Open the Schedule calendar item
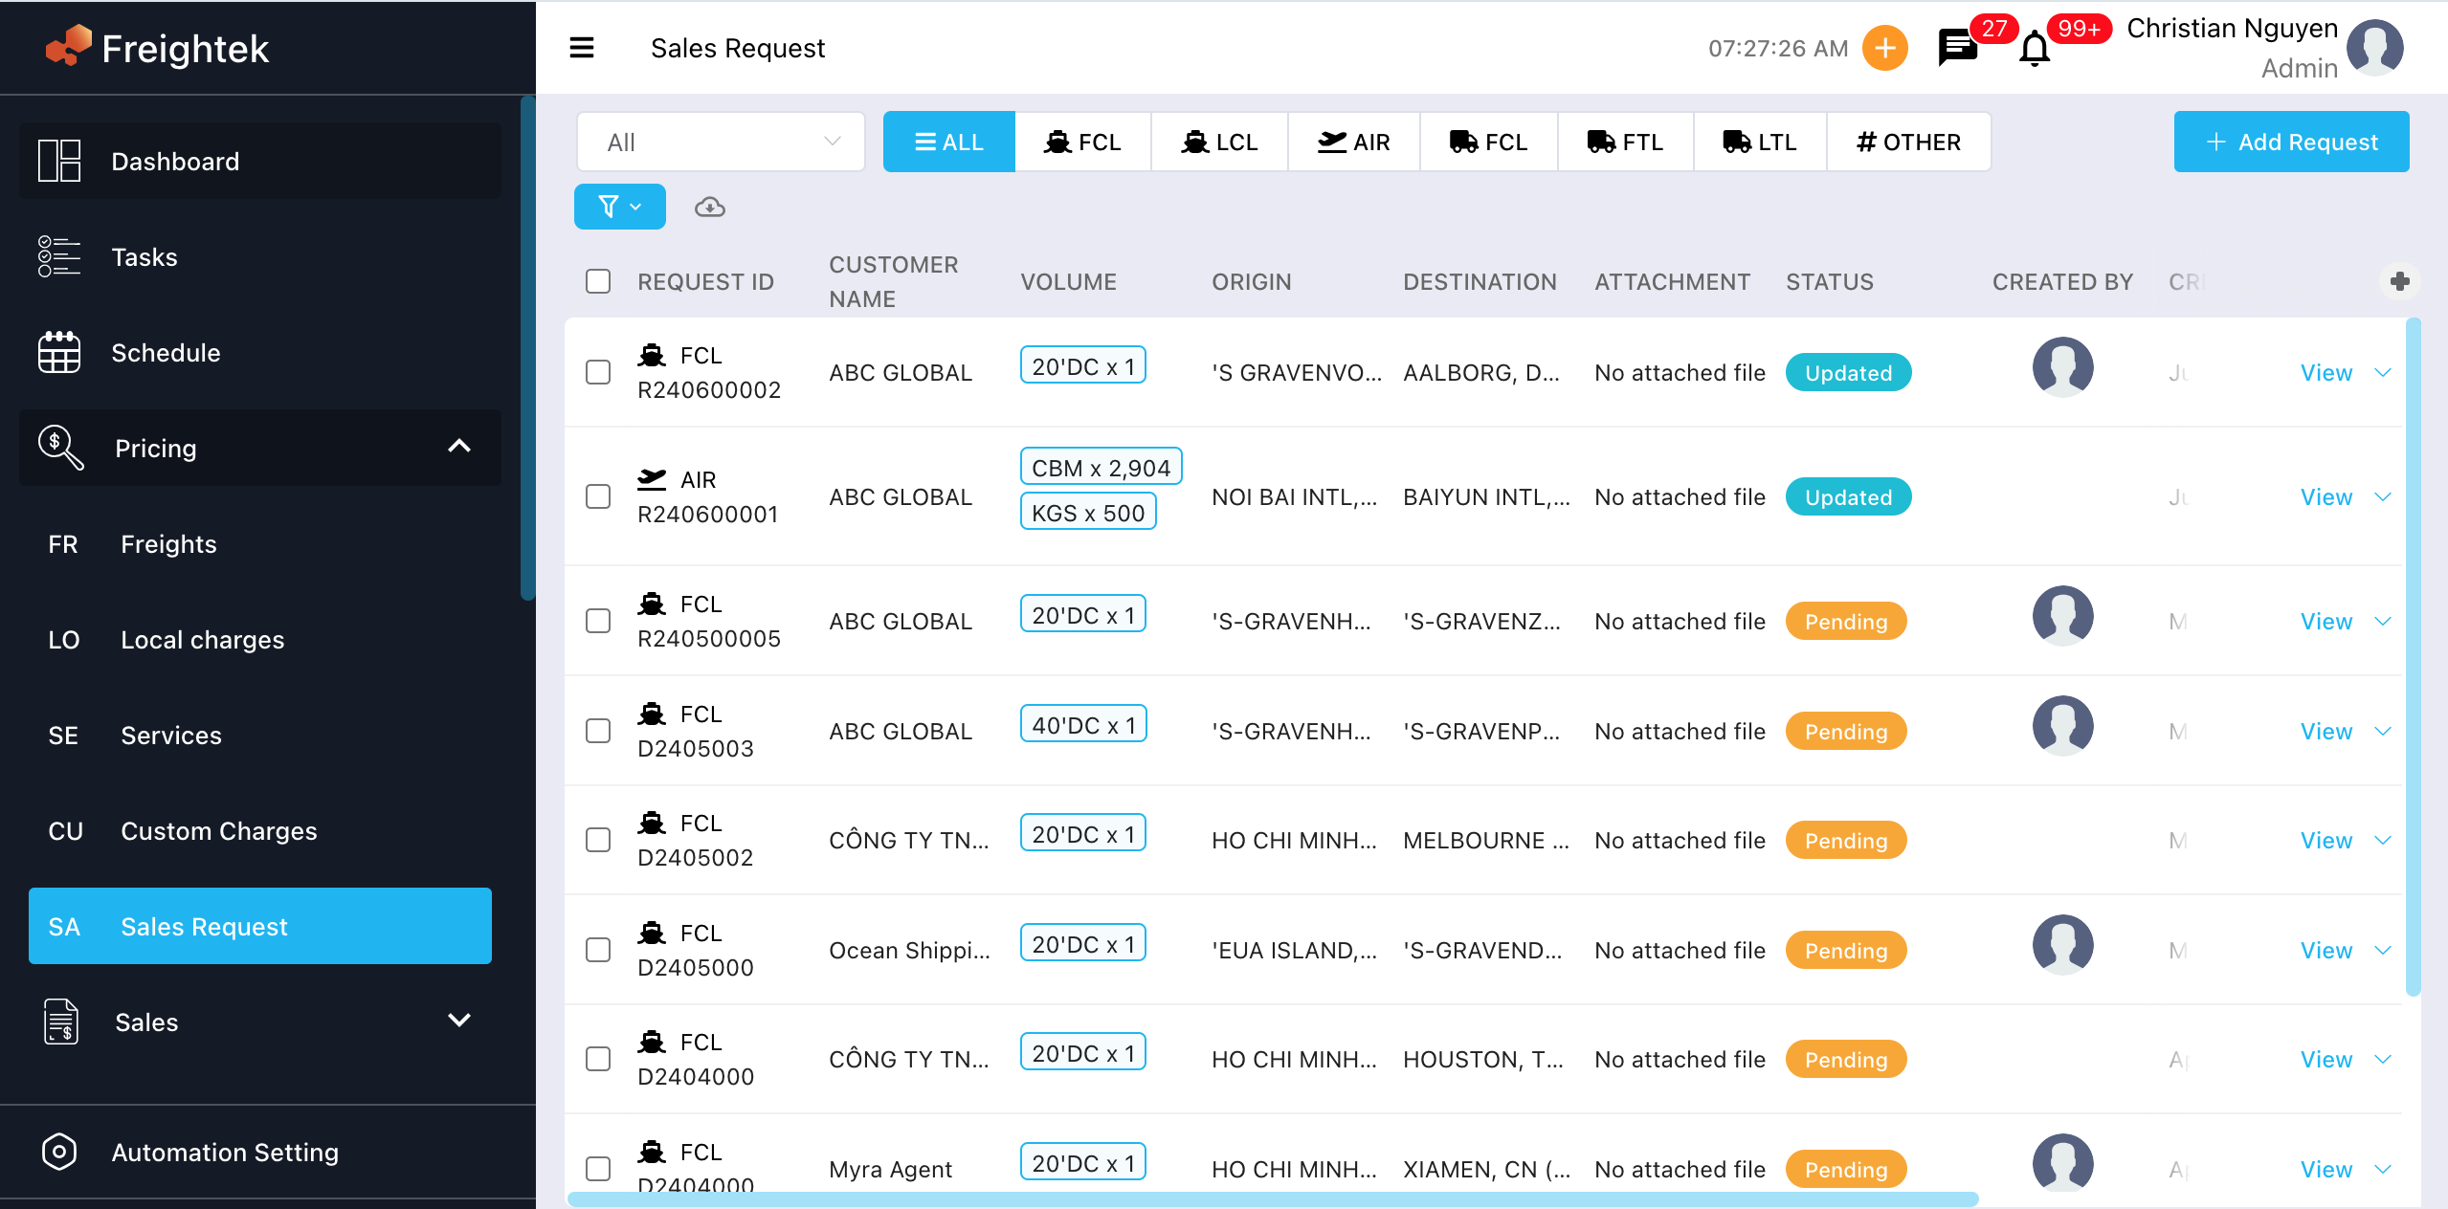The width and height of the screenshot is (2448, 1209). tap(166, 352)
